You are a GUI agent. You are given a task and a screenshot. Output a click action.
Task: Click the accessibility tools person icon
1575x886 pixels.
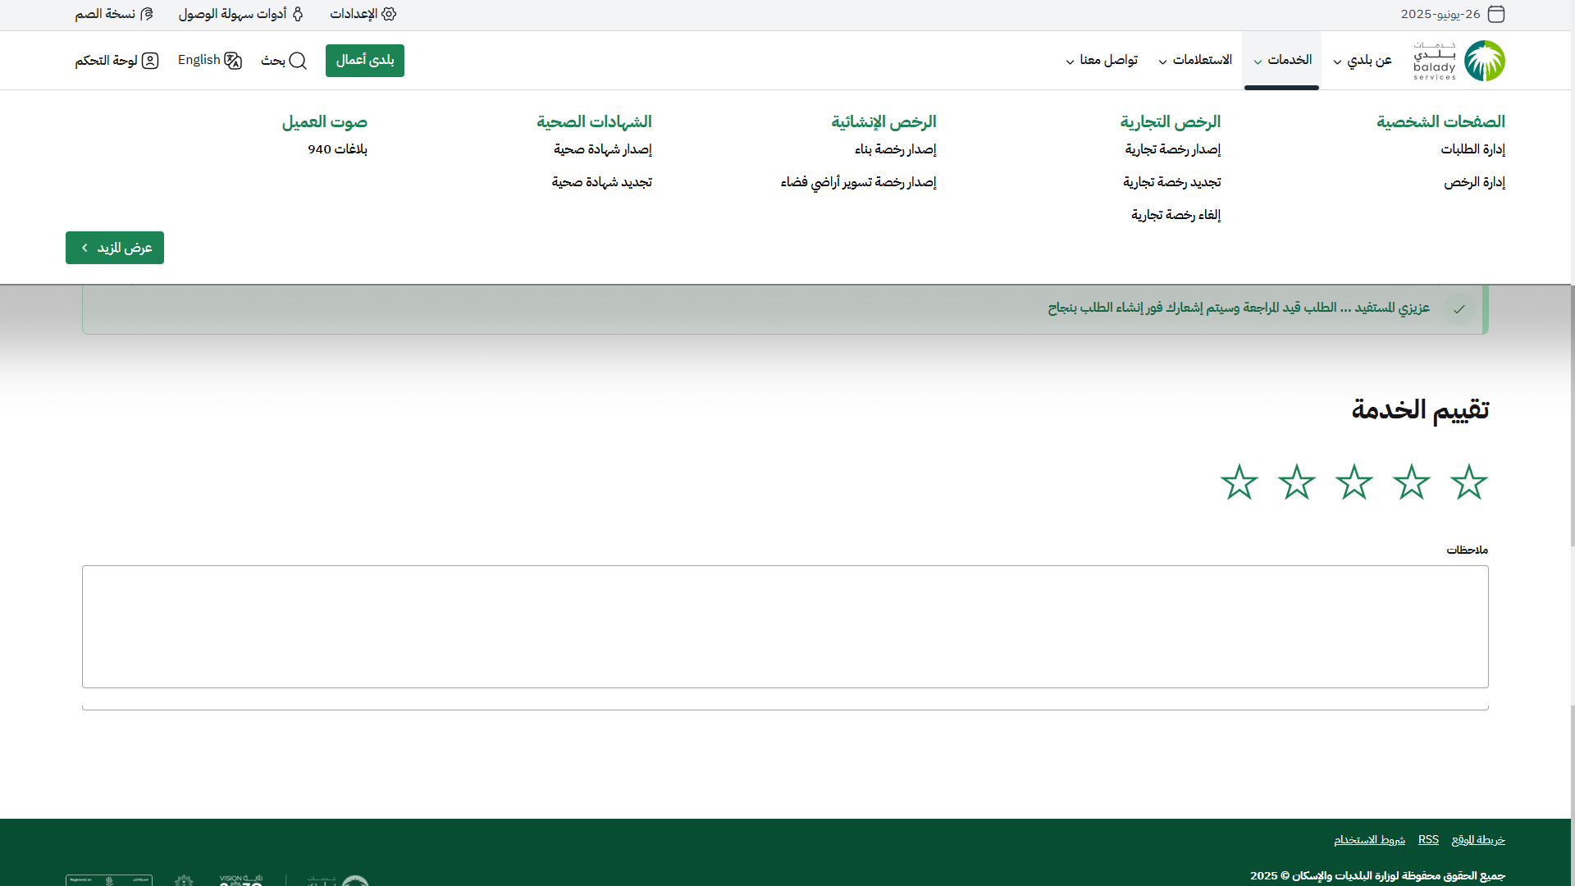tap(298, 14)
